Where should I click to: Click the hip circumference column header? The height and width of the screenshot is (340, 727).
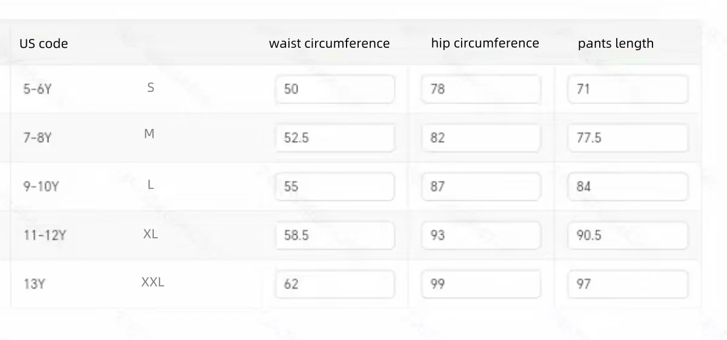(x=485, y=44)
